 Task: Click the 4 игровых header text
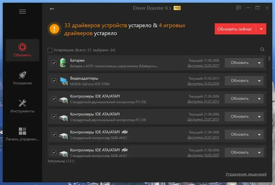172,25
